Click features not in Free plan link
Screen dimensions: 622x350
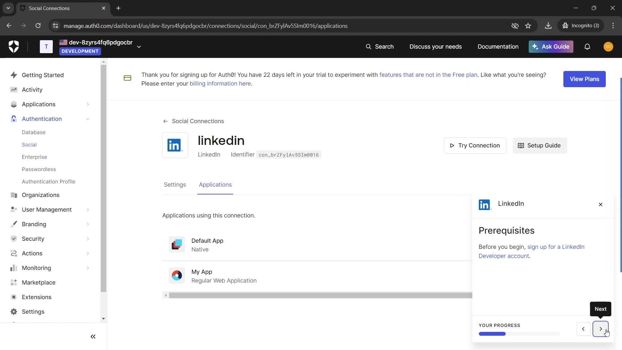tap(428, 75)
